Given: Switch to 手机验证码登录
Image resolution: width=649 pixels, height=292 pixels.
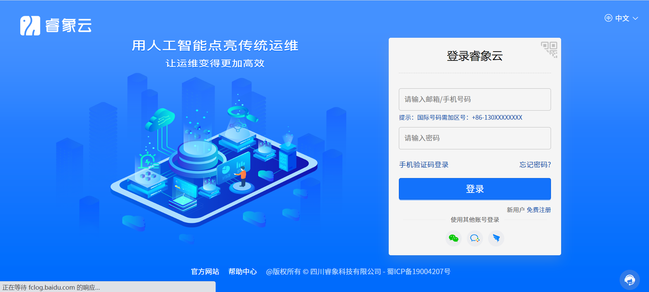Looking at the screenshot, I should click(424, 165).
